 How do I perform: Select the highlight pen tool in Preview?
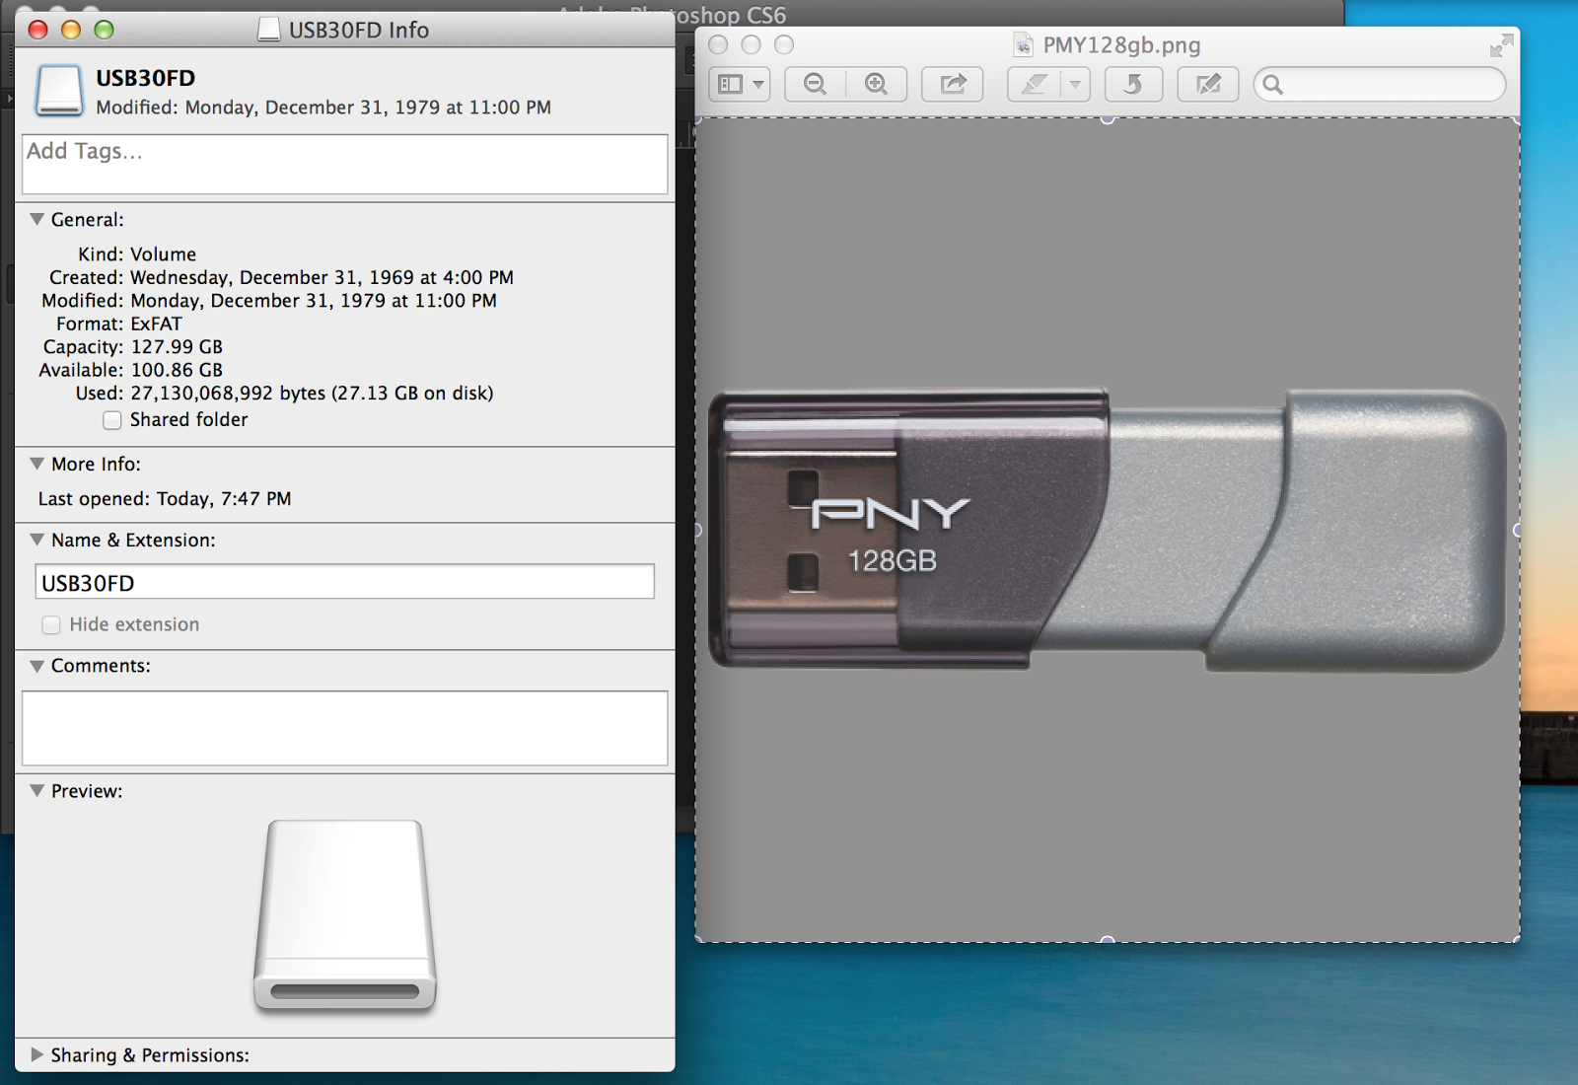pos(1034,85)
